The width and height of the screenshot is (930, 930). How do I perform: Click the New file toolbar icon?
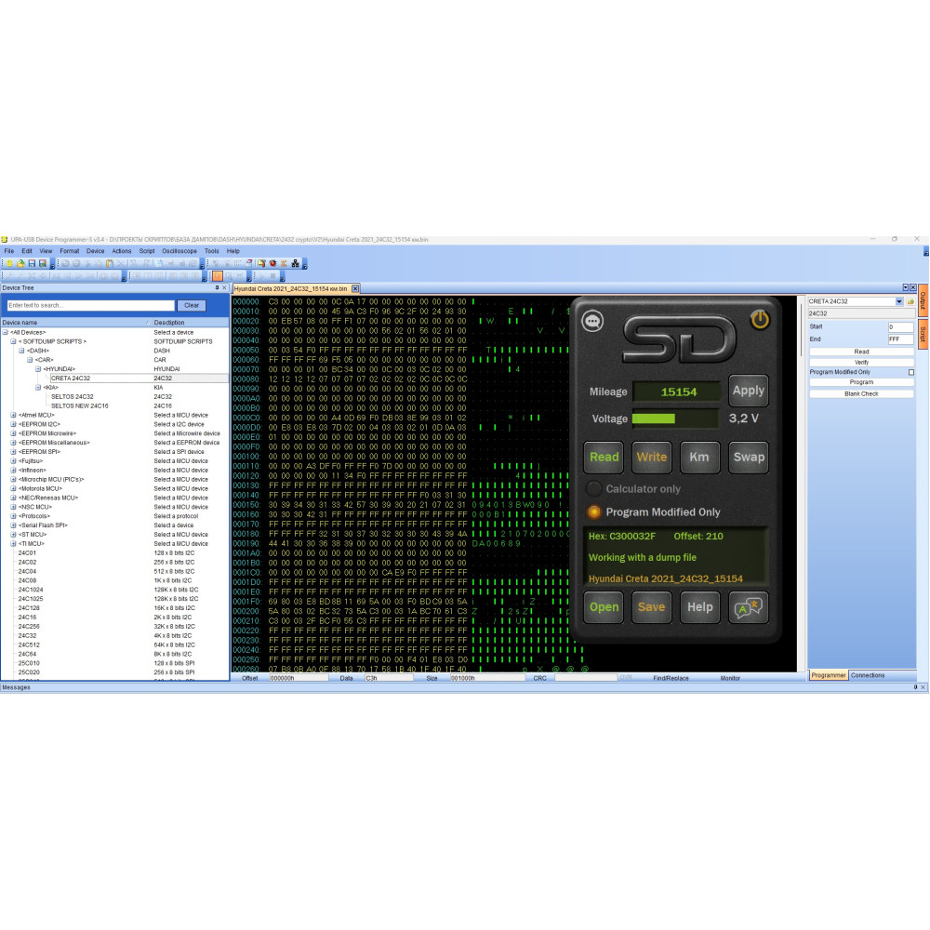tap(9, 263)
